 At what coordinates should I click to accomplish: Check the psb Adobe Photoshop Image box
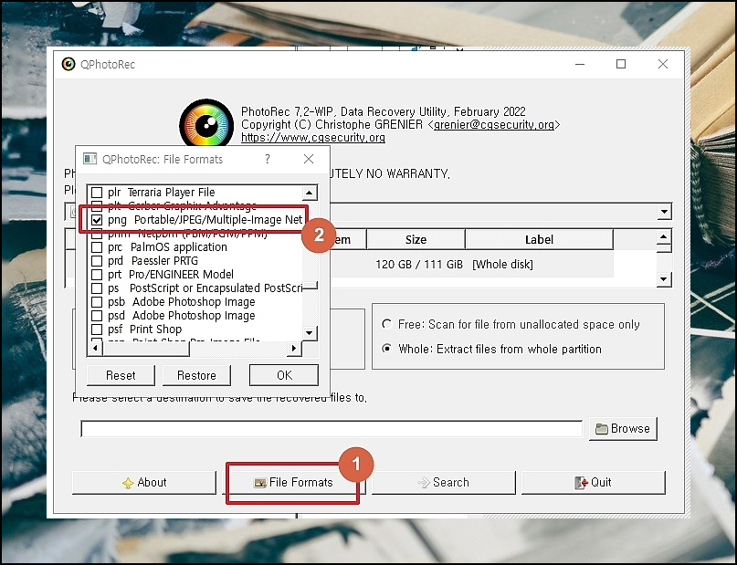click(x=97, y=301)
